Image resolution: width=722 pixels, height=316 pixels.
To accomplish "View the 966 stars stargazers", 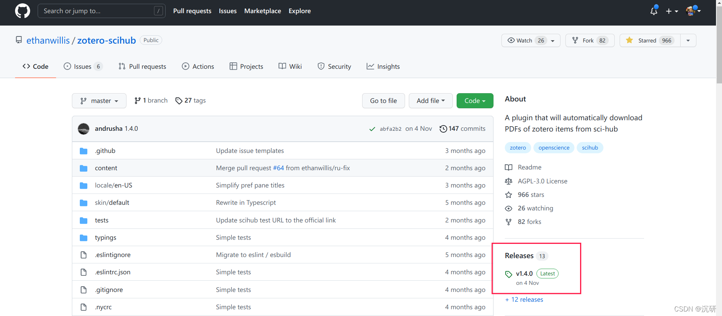I will click(531, 195).
